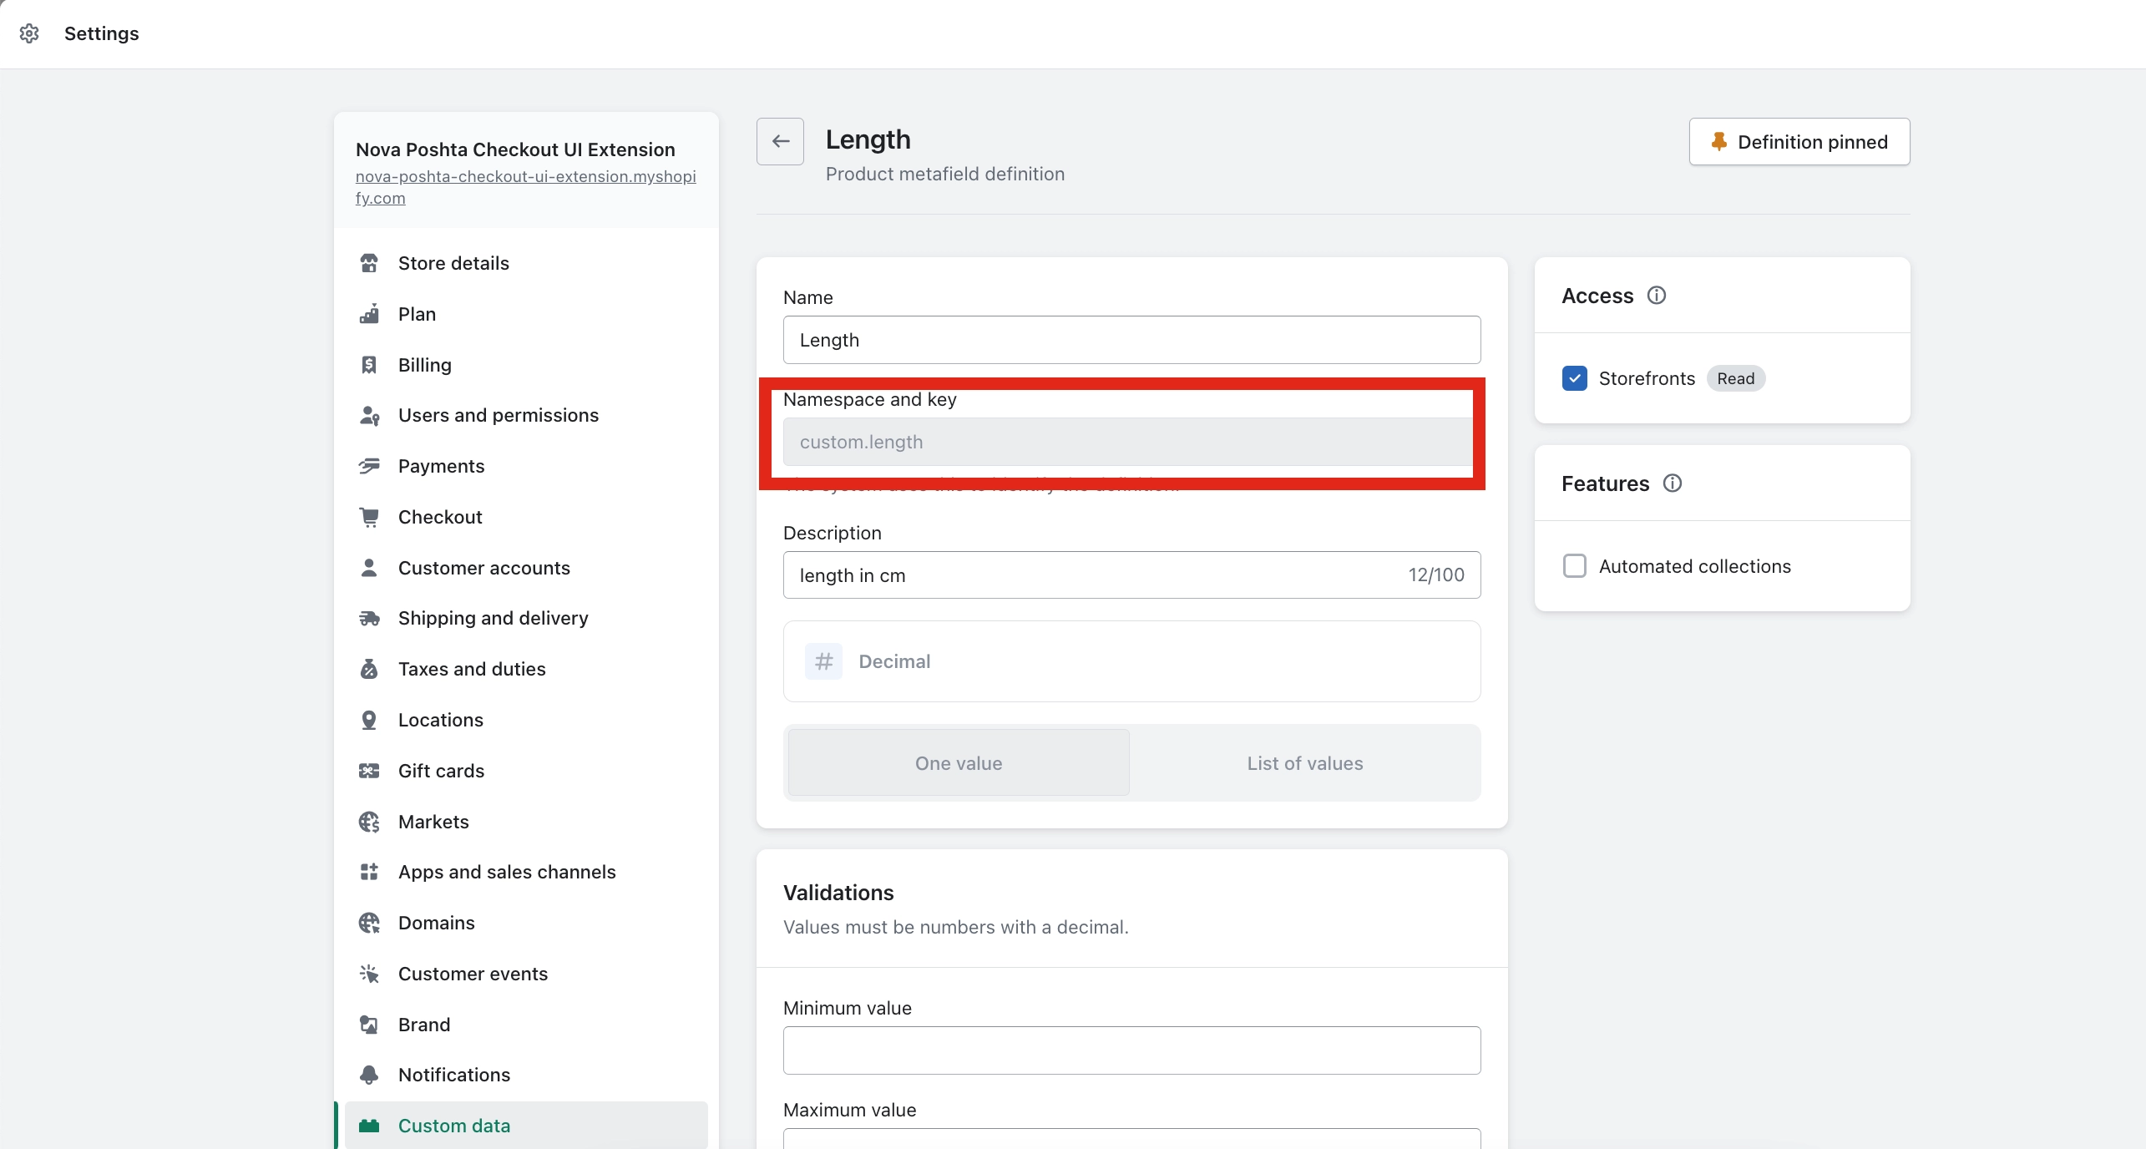2146x1149 pixels.
Task: Click the Custom data icon
Action: [369, 1126]
